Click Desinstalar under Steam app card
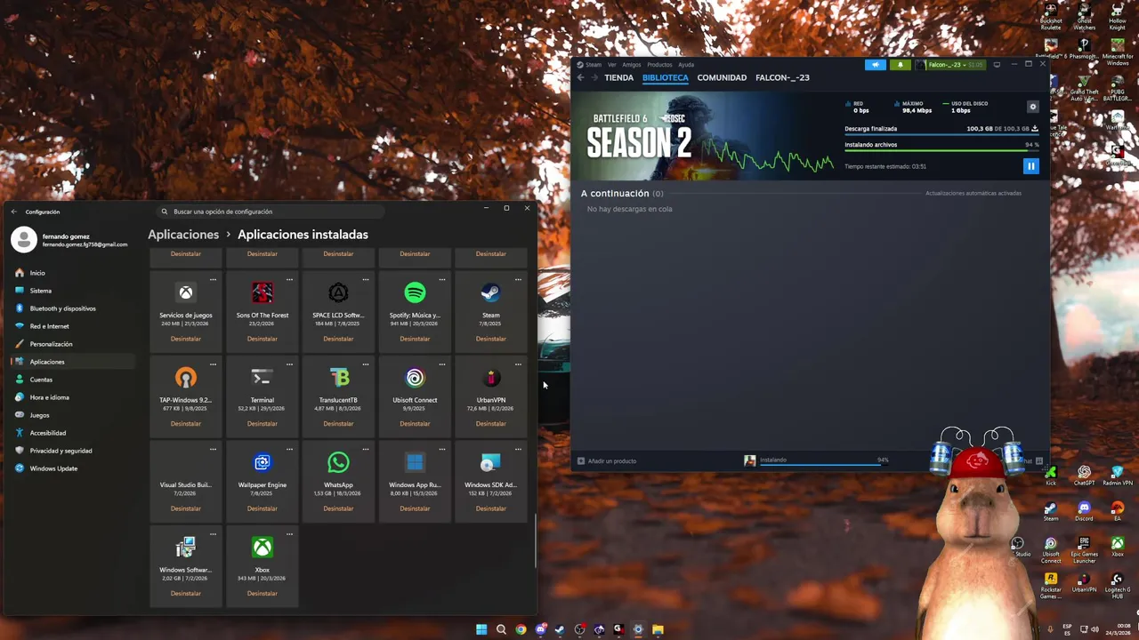Viewport: 1139px width, 640px height. 490,339
